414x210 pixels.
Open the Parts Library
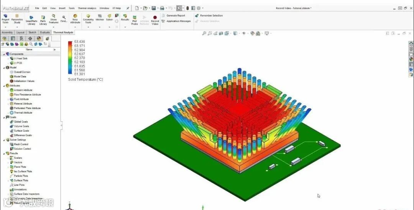click(43, 20)
